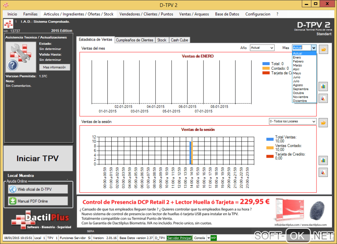Open the Consola dropdown arrow in status bar

click(x=208, y=238)
